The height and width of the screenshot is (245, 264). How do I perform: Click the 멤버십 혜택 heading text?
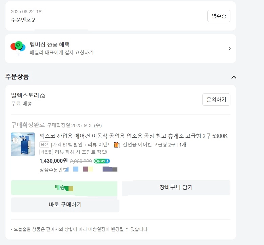pos(50,45)
